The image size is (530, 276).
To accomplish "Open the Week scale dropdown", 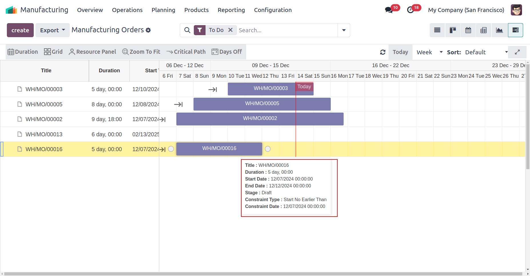I will pos(429,52).
